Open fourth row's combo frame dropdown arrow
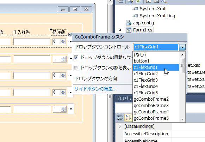 [x=70, y=93]
